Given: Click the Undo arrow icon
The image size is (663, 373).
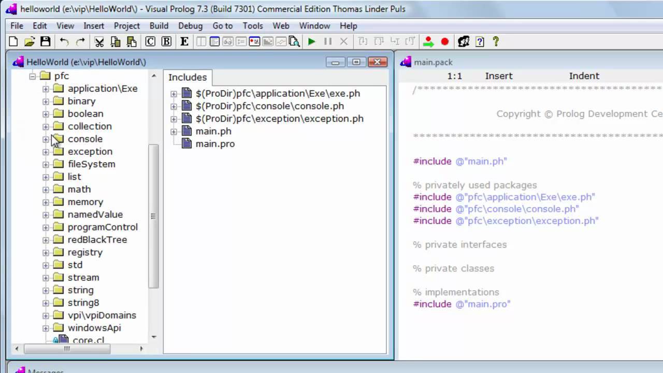Looking at the screenshot, I should tap(64, 42).
